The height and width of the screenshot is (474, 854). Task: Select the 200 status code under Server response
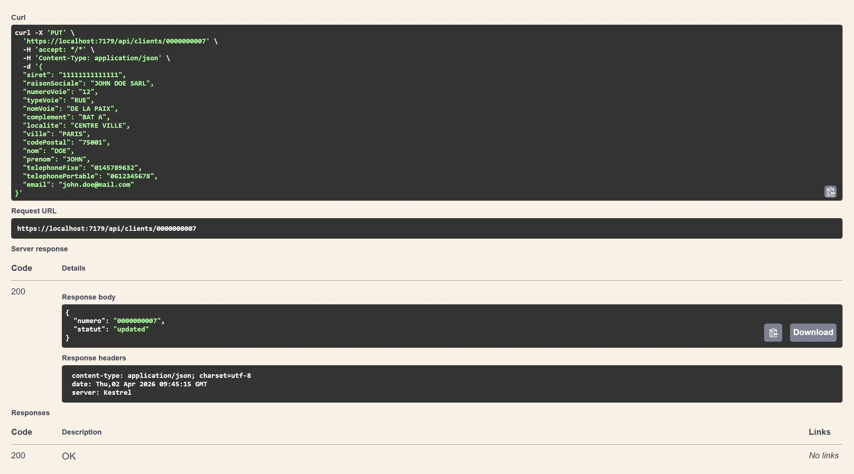(x=18, y=291)
